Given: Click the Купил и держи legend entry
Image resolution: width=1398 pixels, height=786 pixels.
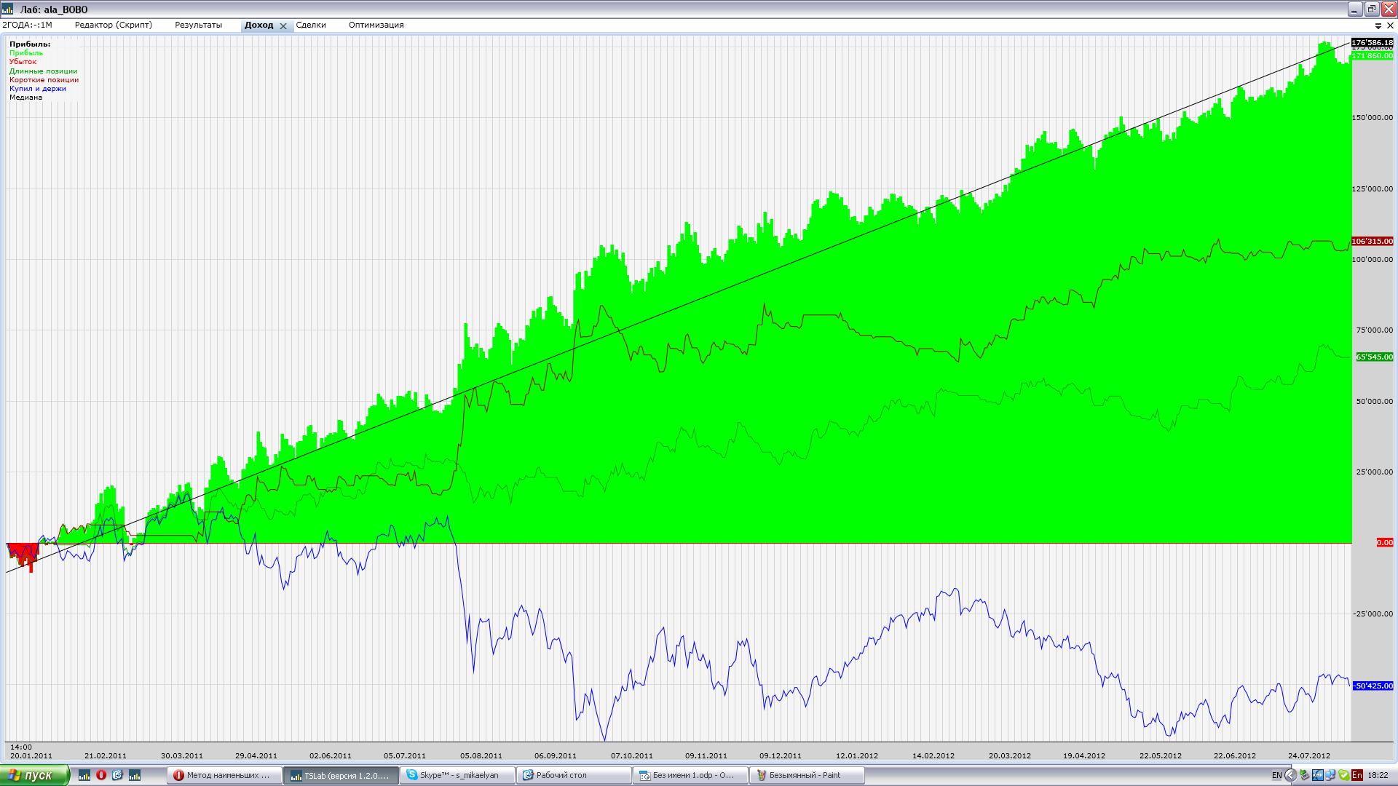Looking at the screenshot, I should [38, 89].
